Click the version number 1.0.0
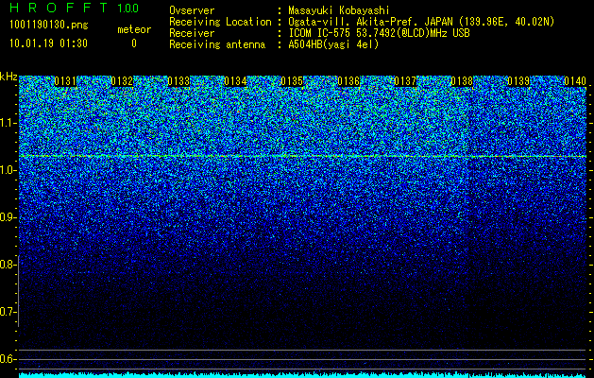 [128, 9]
